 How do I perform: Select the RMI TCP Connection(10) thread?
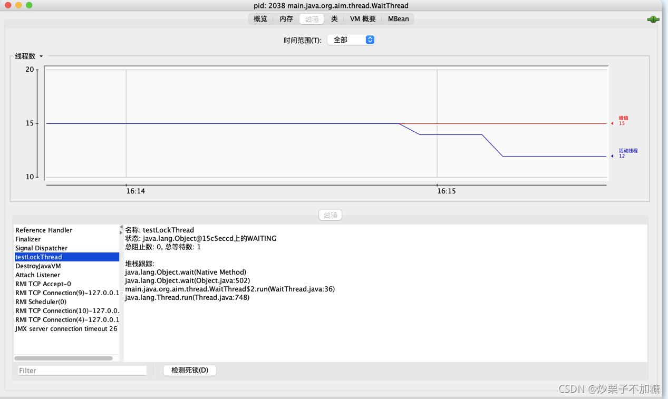click(x=66, y=311)
